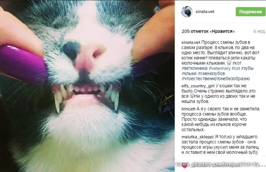Visit commenter trincatt profile
Screen dimensions: 266x172
(189, 109)
